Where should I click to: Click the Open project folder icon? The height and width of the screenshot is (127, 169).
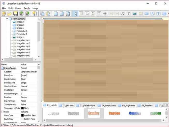pos(10,14)
